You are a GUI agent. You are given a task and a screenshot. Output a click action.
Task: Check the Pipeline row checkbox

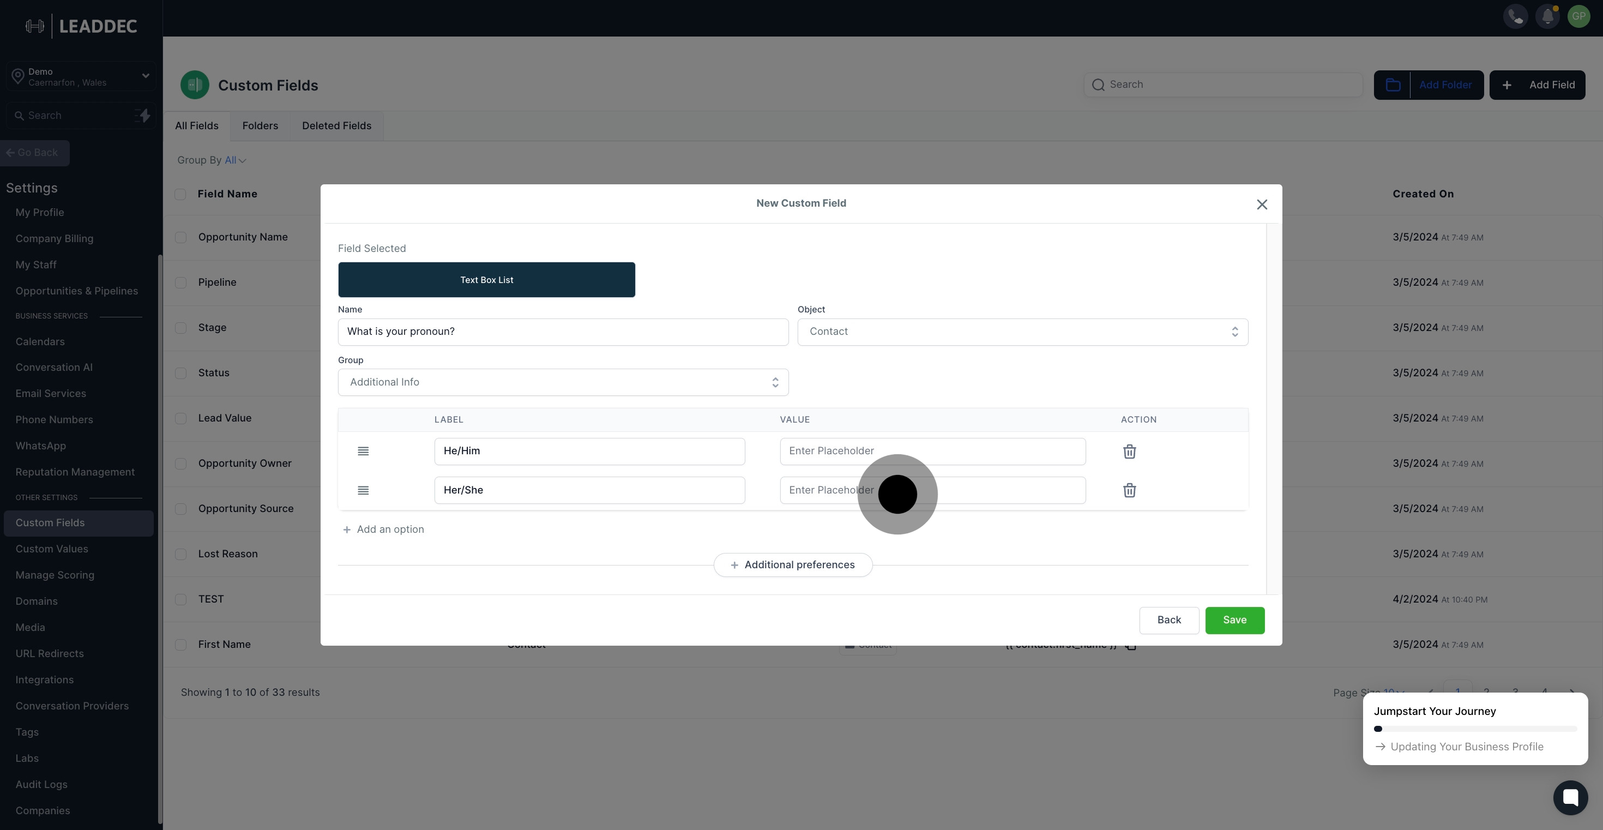(x=180, y=282)
